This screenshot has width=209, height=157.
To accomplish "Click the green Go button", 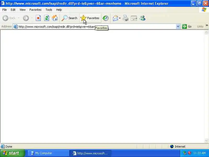I will coord(187,26).
